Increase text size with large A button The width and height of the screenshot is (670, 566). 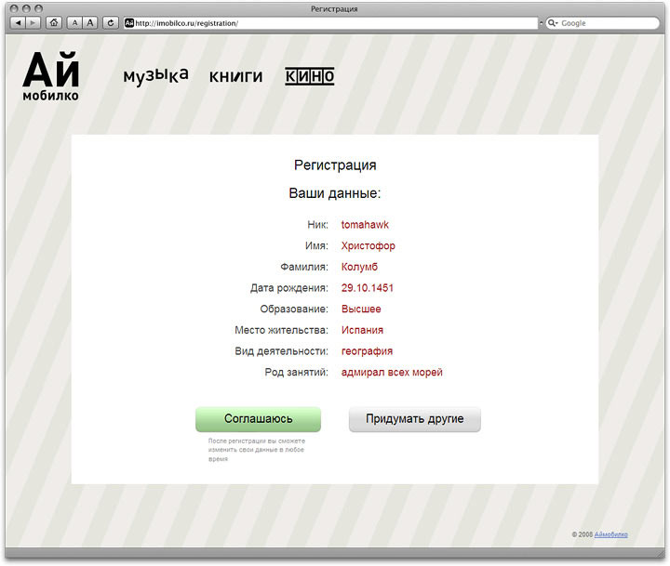point(90,22)
